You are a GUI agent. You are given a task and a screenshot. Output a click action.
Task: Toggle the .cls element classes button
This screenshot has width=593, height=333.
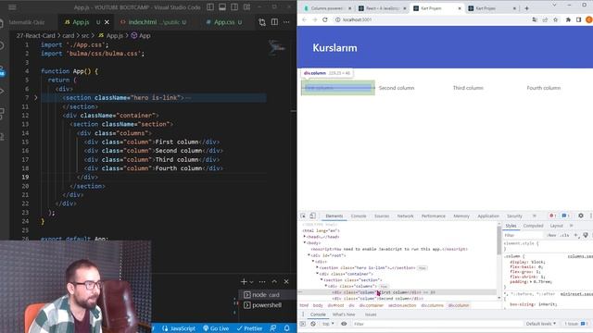[564, 235]
